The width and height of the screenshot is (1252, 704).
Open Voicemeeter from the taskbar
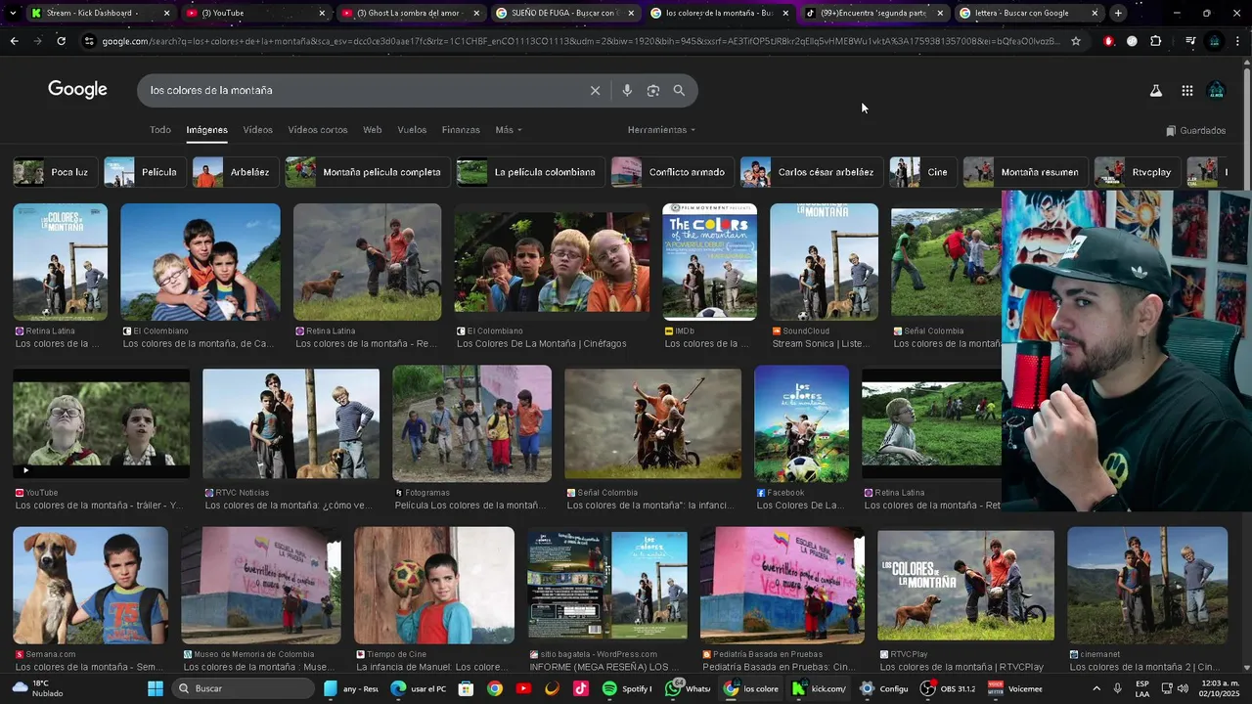[1015, 688]
